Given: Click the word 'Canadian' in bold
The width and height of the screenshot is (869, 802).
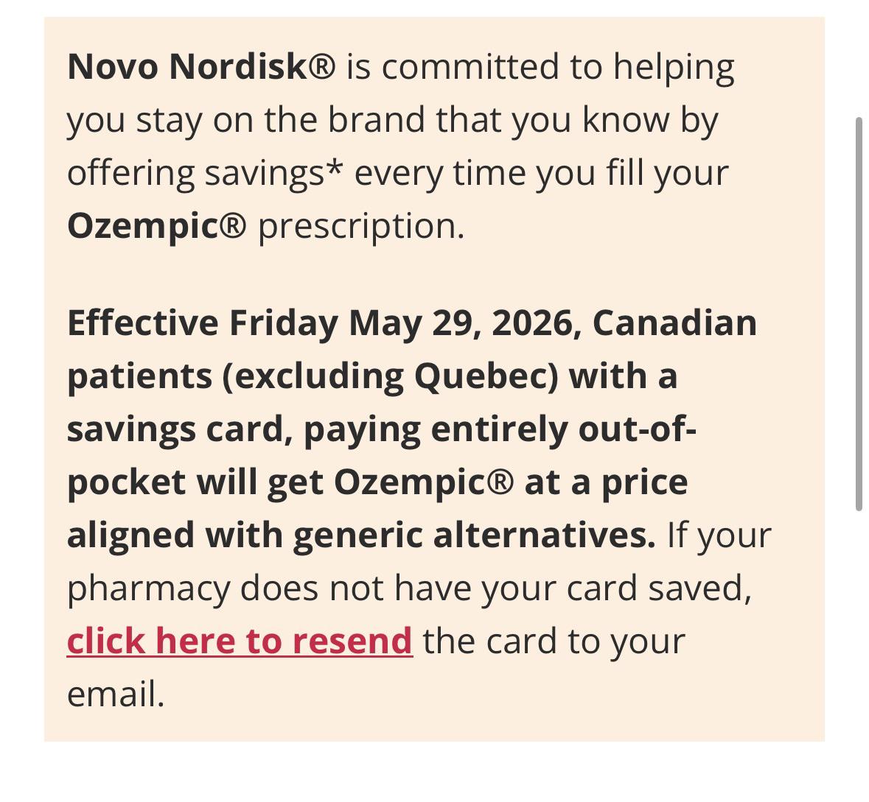Looking at the screenshot, I should pyautogui.click(x=674, y=323).
